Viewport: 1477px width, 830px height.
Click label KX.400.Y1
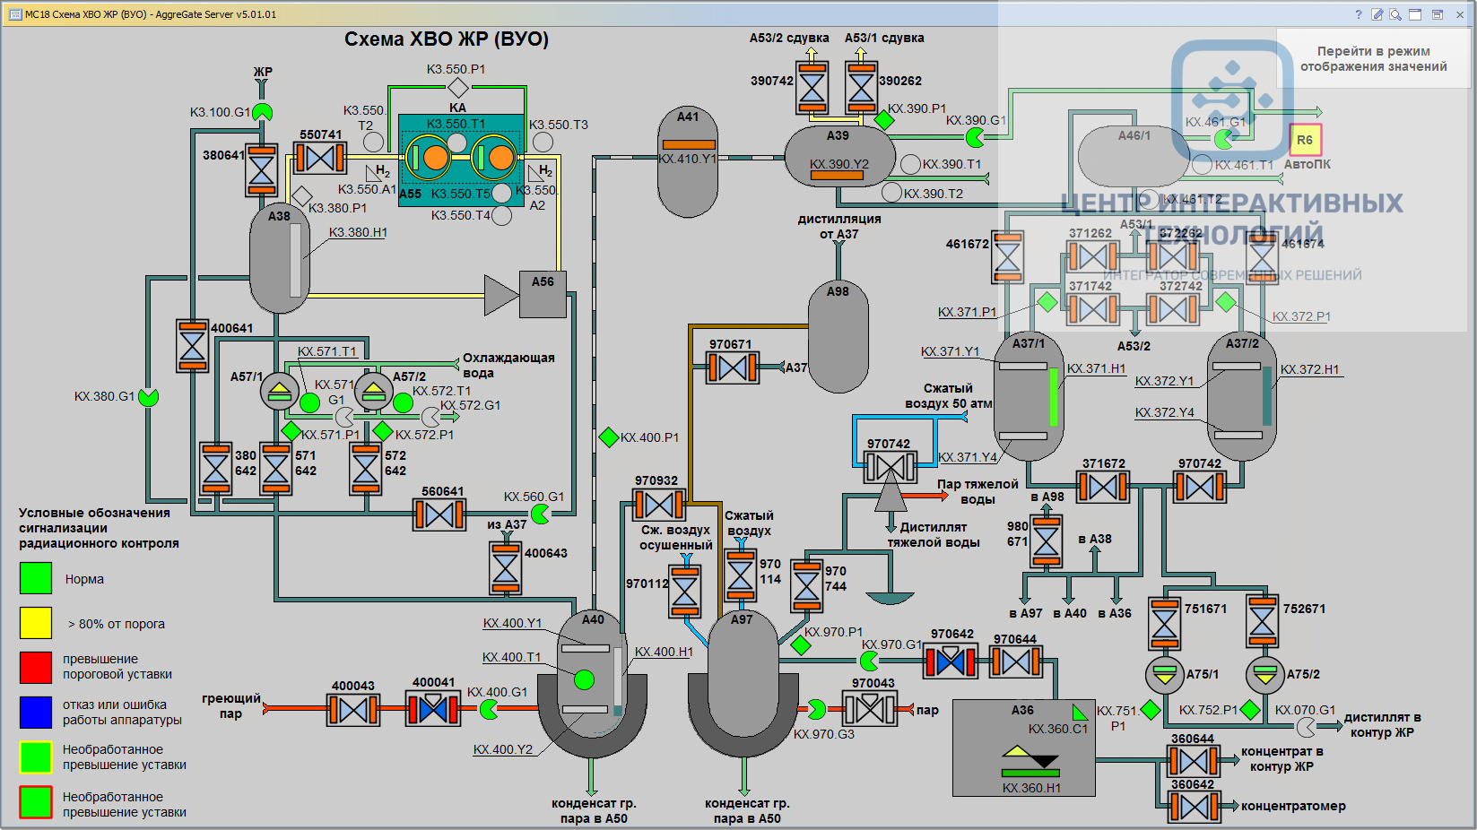tap(513, 623)
